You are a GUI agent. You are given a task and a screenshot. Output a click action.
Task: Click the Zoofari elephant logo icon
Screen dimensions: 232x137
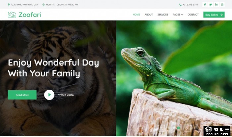click(12, 15)
